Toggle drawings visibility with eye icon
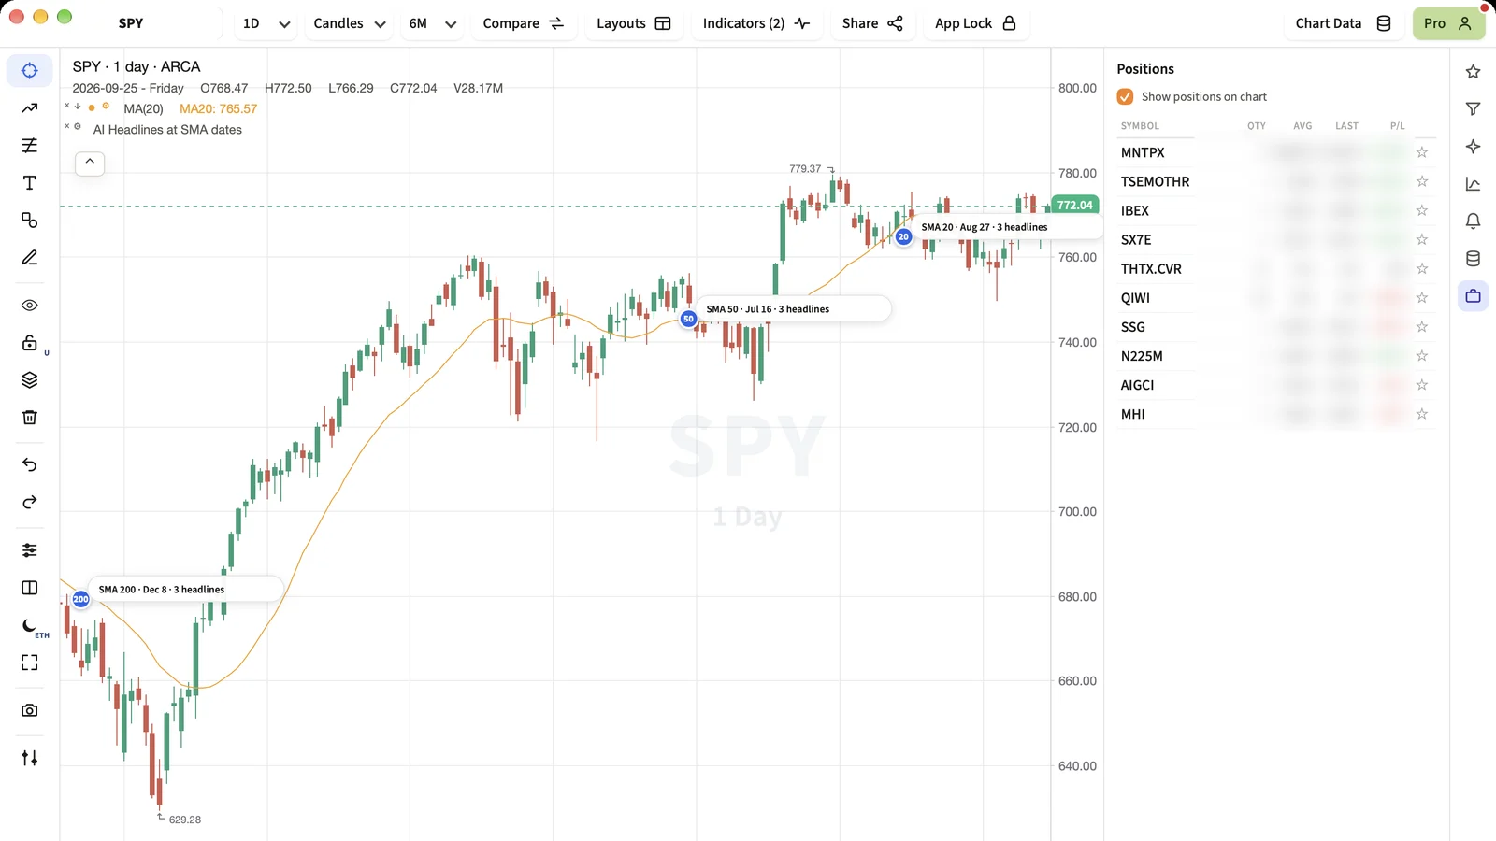 pos(30,306)
